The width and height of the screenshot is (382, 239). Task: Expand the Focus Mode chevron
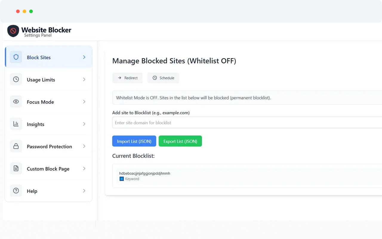pos(84,102)
